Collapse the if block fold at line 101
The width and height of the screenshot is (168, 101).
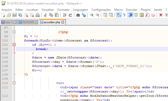pos(14,45)
